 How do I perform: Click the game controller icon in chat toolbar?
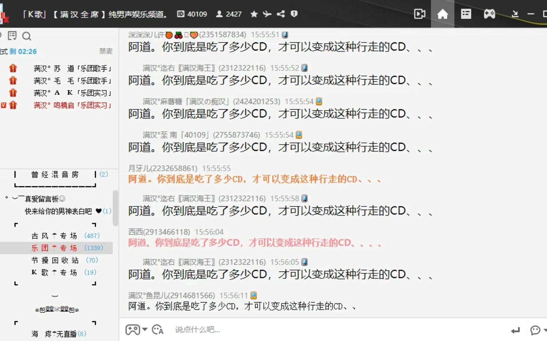[x=133, y=330]
